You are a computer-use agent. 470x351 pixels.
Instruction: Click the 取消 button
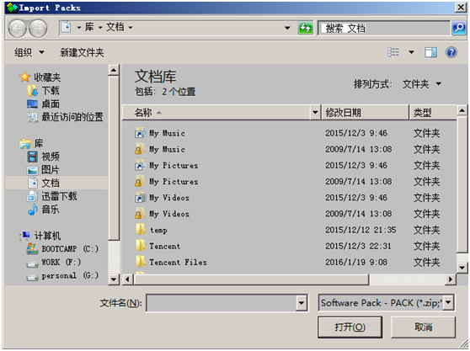(x=423, y=327)
